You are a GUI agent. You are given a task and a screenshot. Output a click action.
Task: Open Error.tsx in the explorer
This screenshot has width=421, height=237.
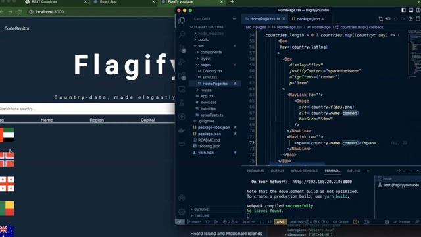210,78
